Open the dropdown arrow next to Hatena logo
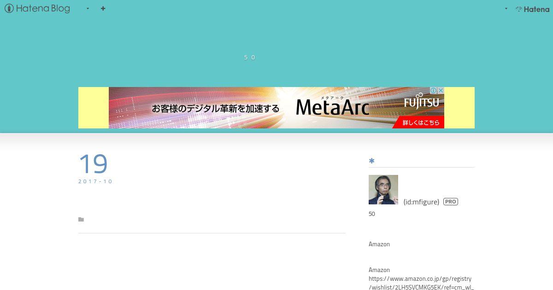 point(506,9)
